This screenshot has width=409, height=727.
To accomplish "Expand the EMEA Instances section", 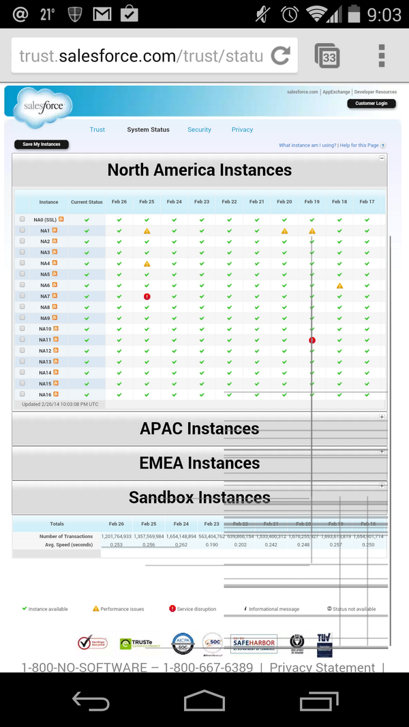I will 382,451.
